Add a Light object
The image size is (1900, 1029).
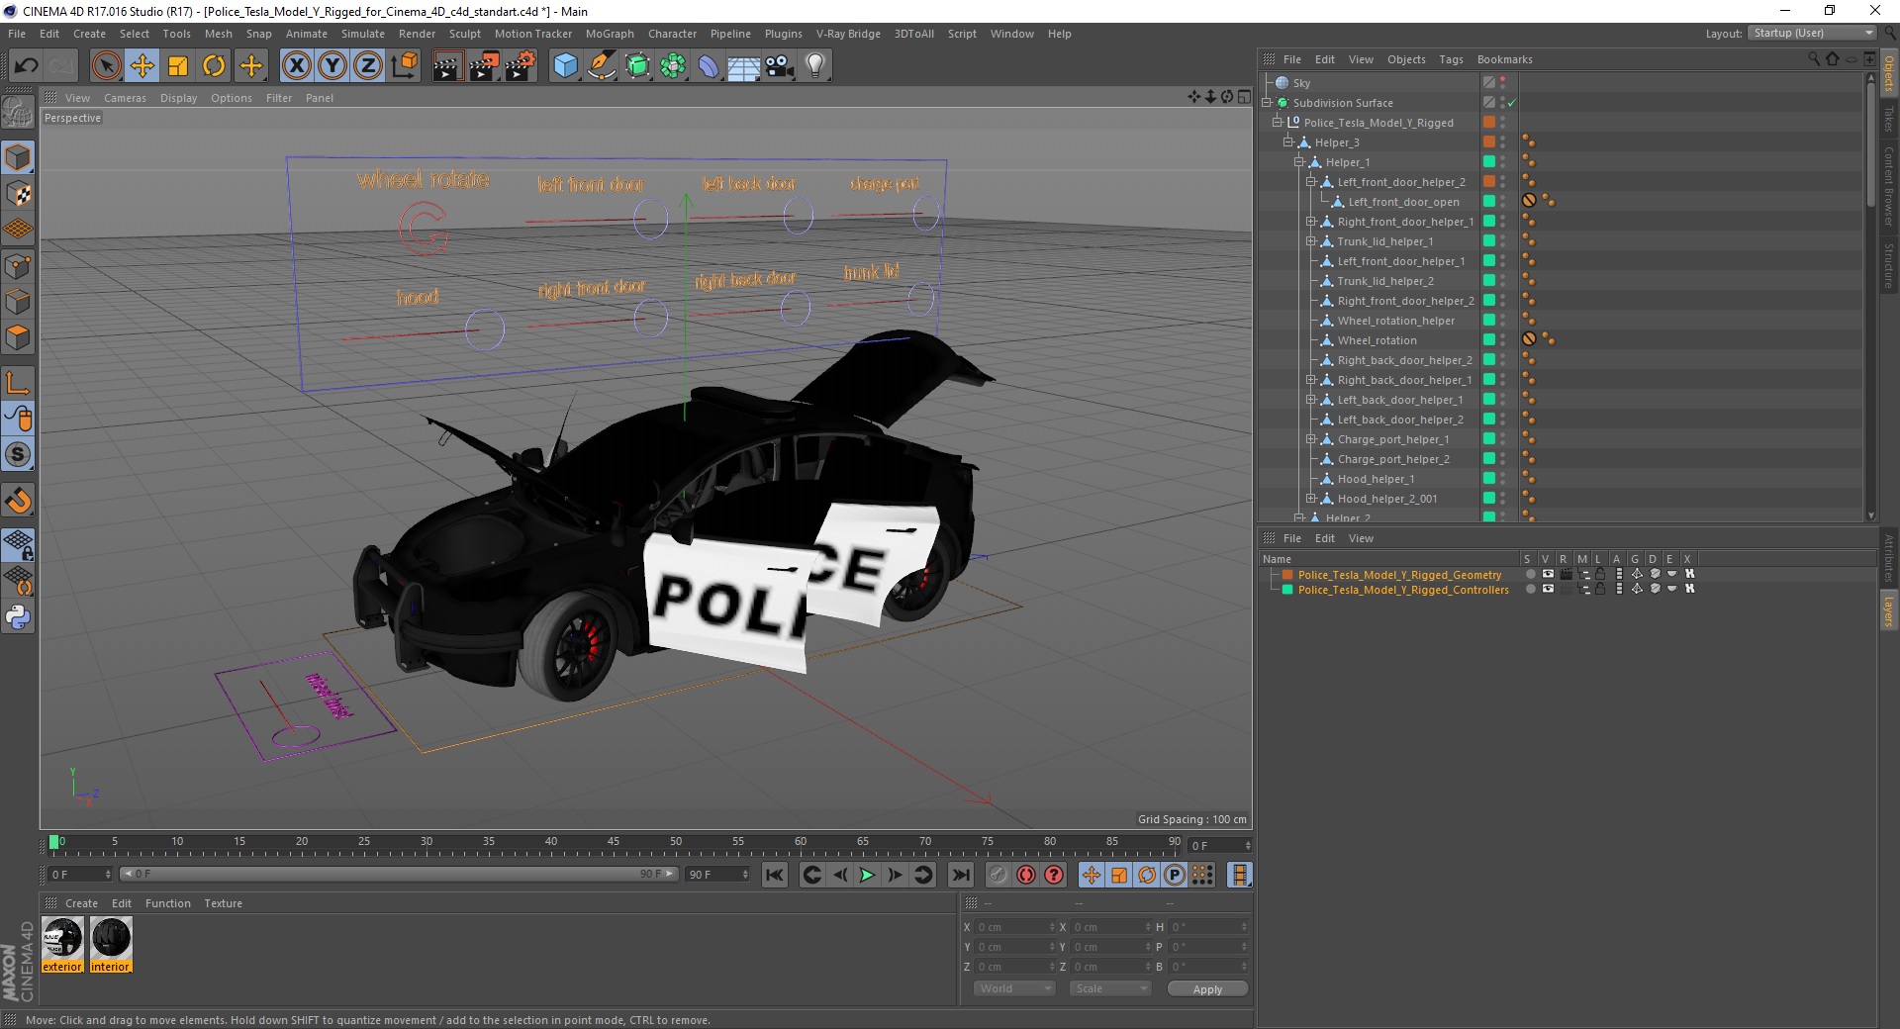click(815, 66)
